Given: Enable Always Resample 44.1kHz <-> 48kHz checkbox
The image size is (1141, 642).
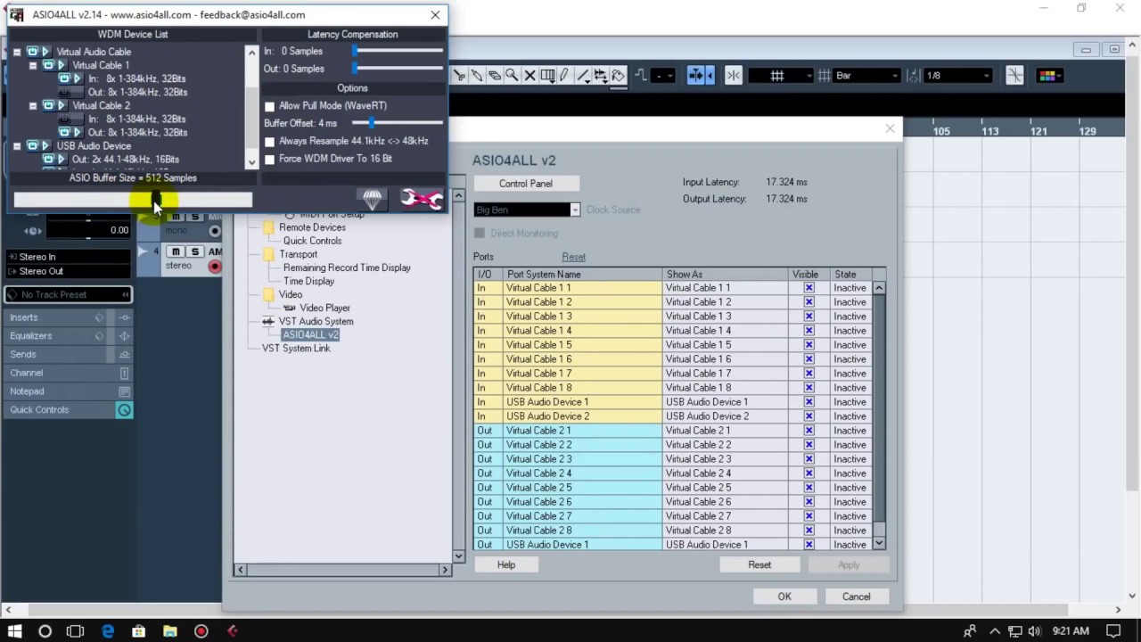Looking at the screenshot, I should [x=270, y=142].
